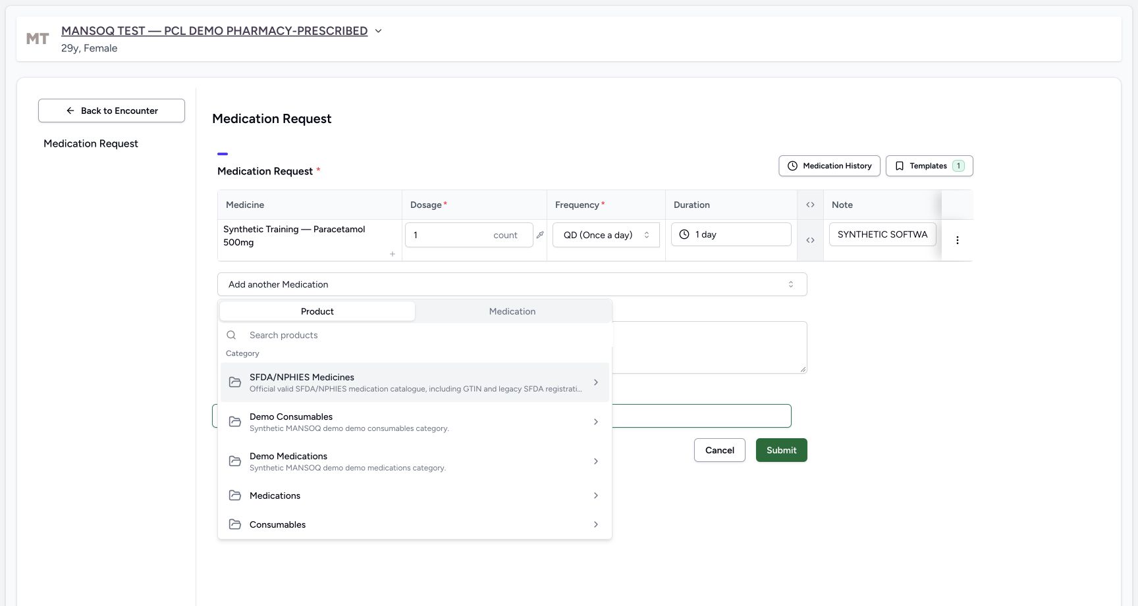Open the three-dot menu for Paracetamol row
1138x606 pixels.
pos(958,240)
